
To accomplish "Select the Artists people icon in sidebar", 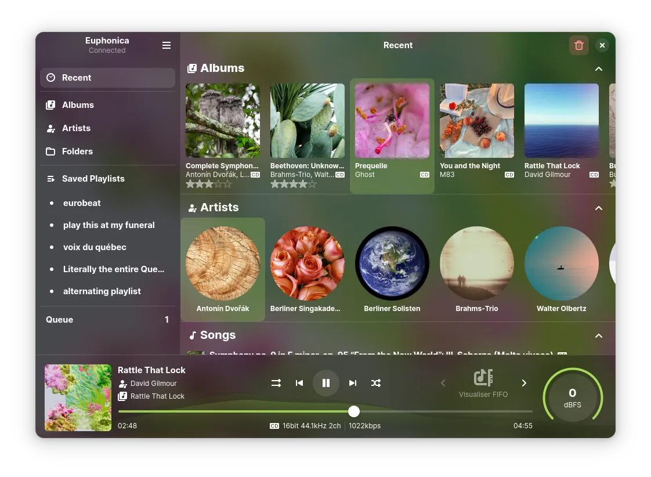I will tap(51, 128).
